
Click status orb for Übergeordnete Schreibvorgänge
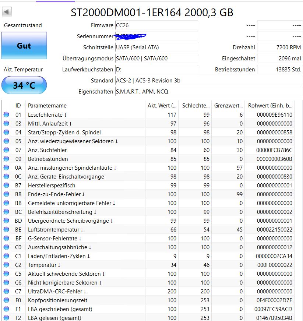(x=6, y=221)
